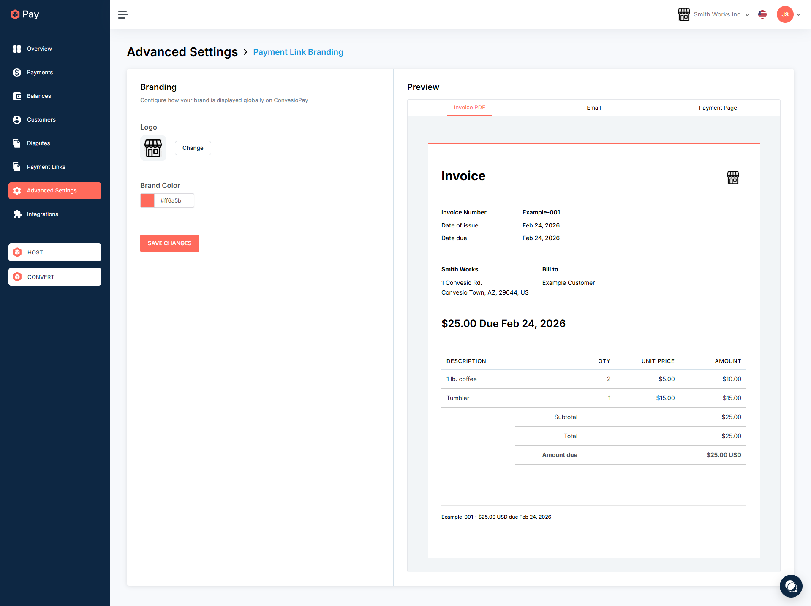This screenshot has height=606, width=811.
Task: Click the Customers person icon
Action: coord(17,120)
